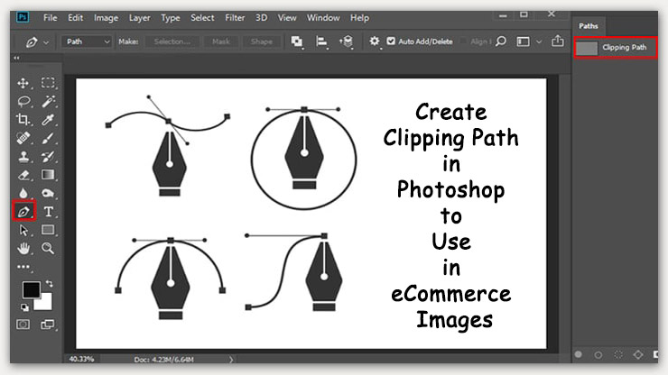Click the foreground color swatch
Viewport: 668px width, 375px height.
coord(31,290)
